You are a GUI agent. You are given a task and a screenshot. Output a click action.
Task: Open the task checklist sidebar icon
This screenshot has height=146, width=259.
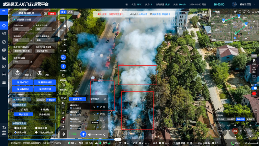4,42
